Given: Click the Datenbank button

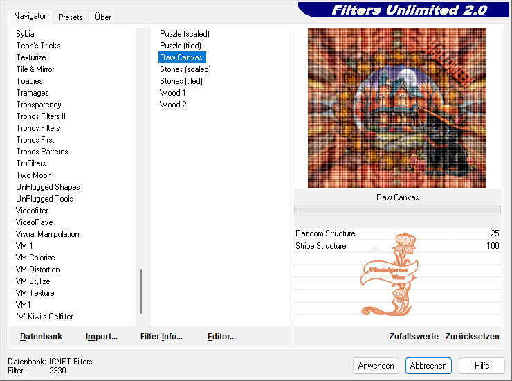Looking at the screenshot, I should 41,337.
